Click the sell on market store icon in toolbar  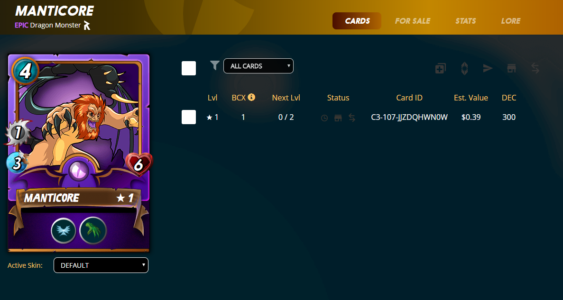512,68
